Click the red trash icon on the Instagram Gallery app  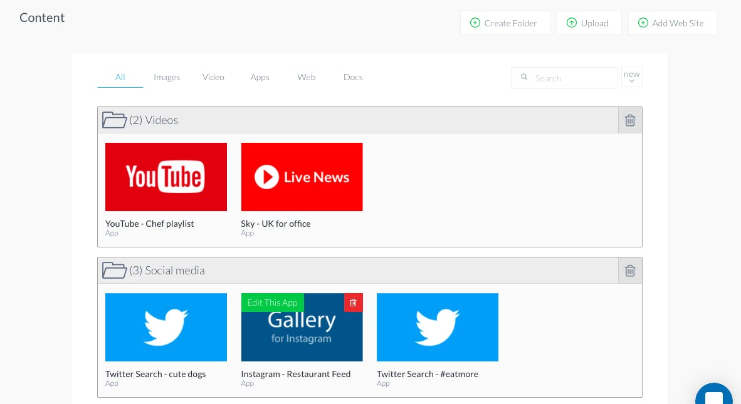pyautogui.click(x=353, y=303)
